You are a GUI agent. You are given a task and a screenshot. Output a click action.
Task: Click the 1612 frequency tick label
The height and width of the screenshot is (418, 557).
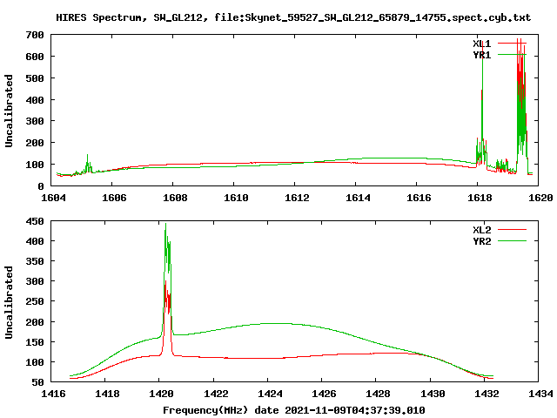[x=297, y=198]
